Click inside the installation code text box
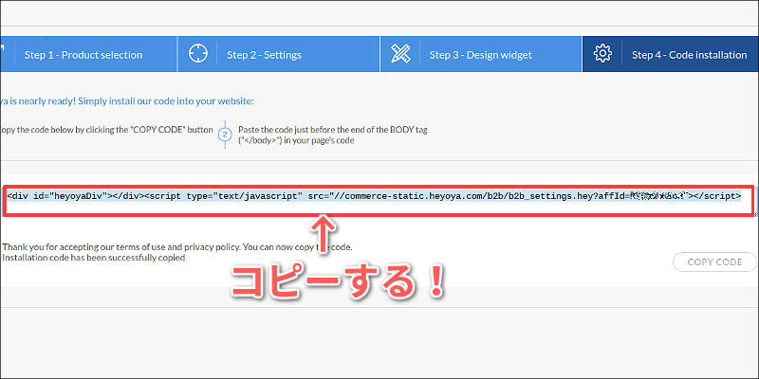The image size is (759, 379). [x=379, y=201]
